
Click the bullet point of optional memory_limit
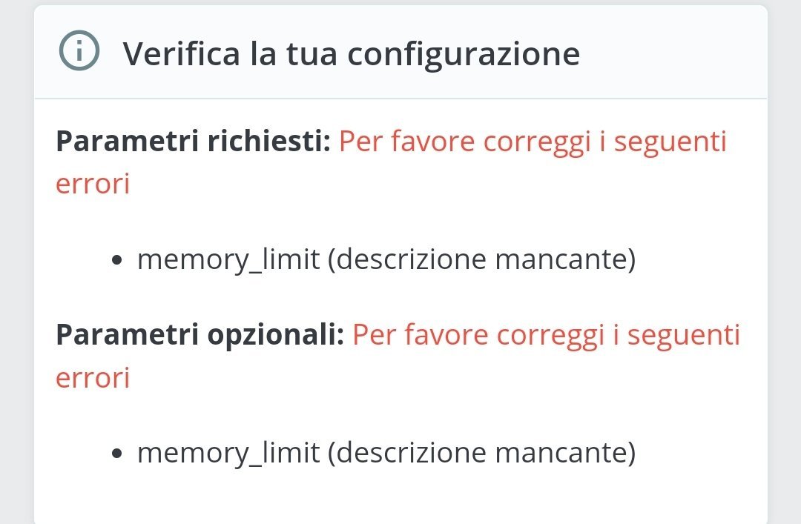116,454
